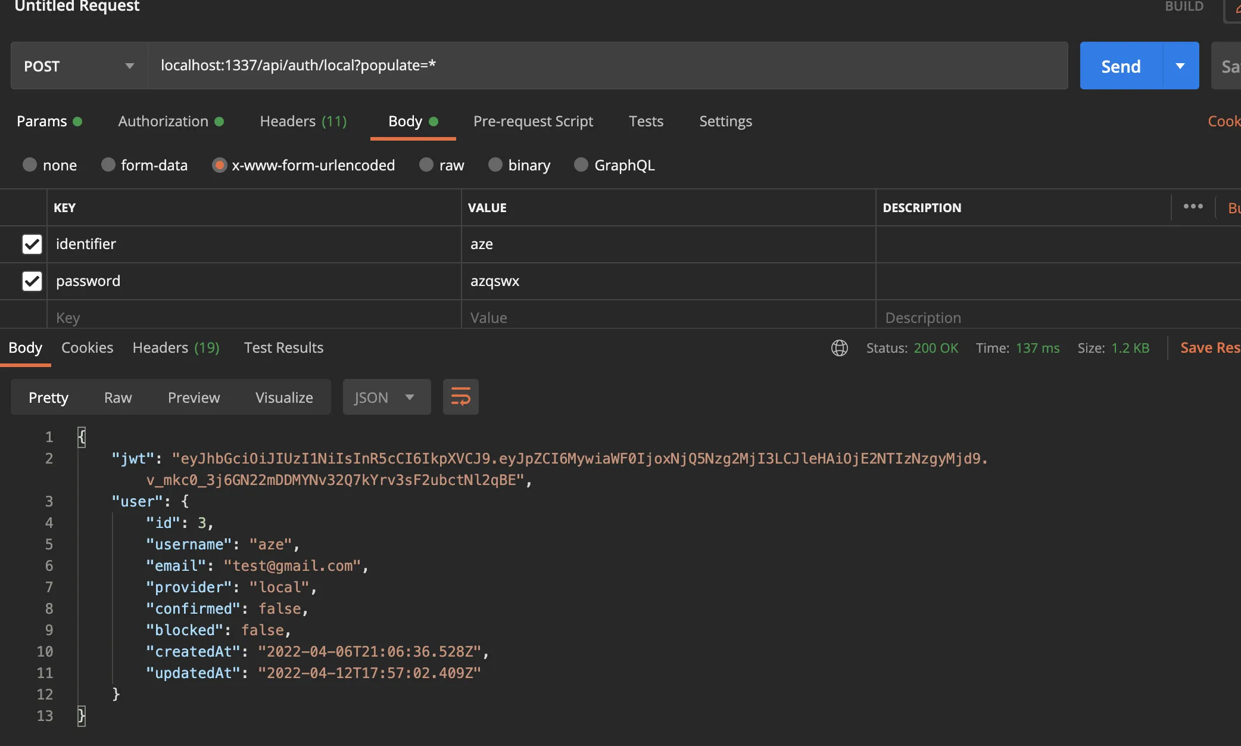This screenshot has height=746, width=1241.
Task: Select form-data body type
Action: [108, 165]
